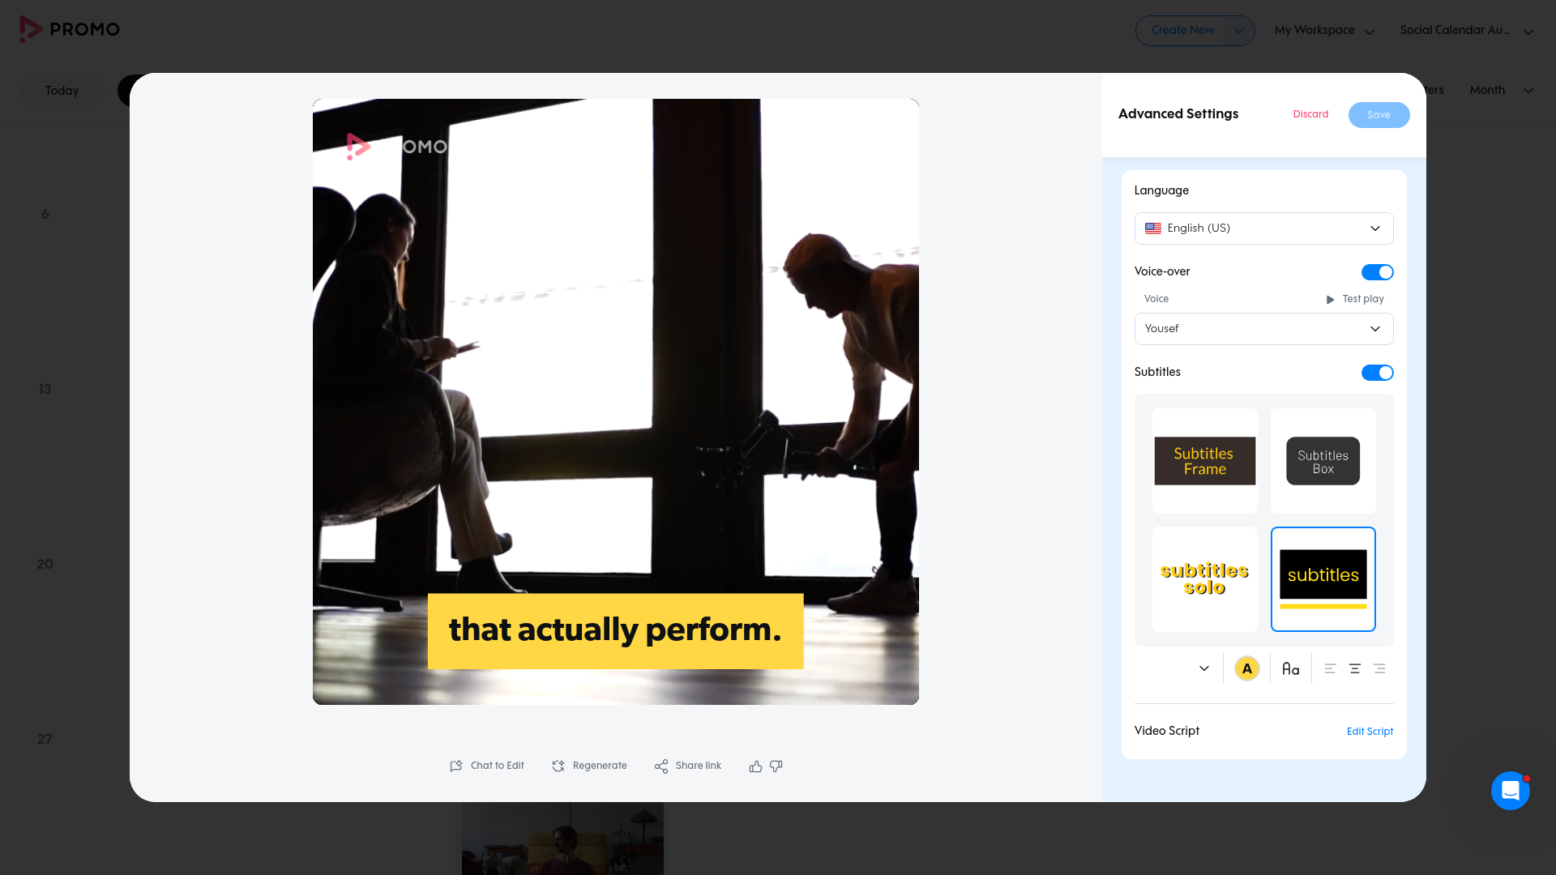Screen dimensions: 1556x875
Task: Play the Test play voice preview
Action: [1354, 299]
